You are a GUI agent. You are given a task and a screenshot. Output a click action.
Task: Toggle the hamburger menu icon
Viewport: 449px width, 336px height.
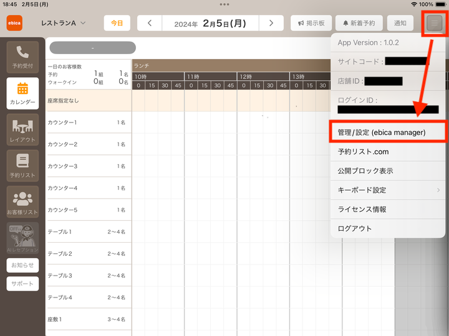[435, 23]
